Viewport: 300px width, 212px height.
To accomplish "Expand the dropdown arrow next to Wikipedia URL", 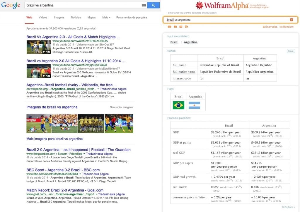I will (98, 89).
